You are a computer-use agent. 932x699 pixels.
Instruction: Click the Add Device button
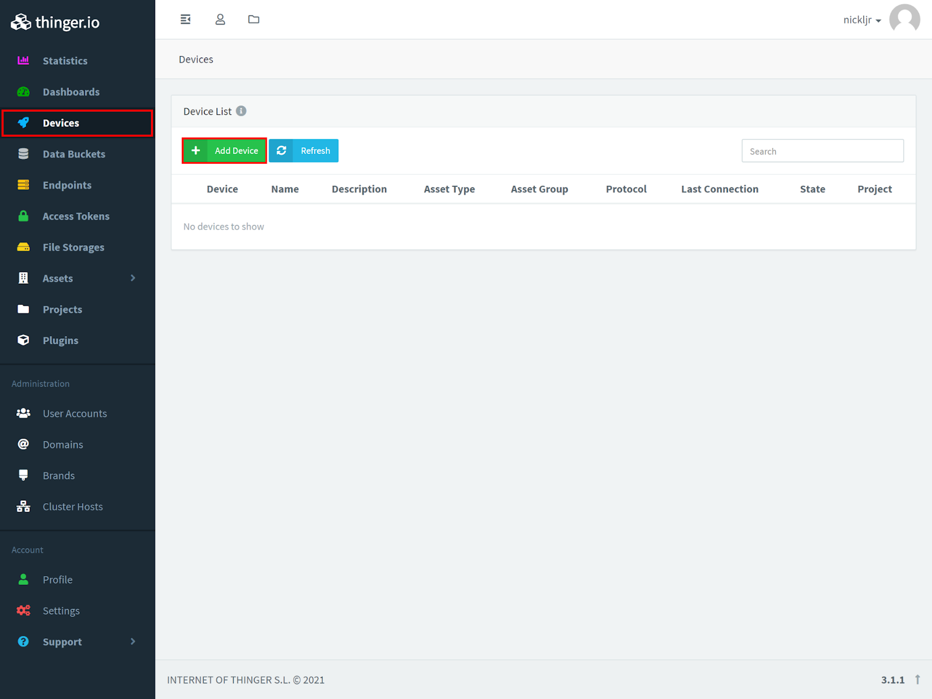click(x=224, y=150)
